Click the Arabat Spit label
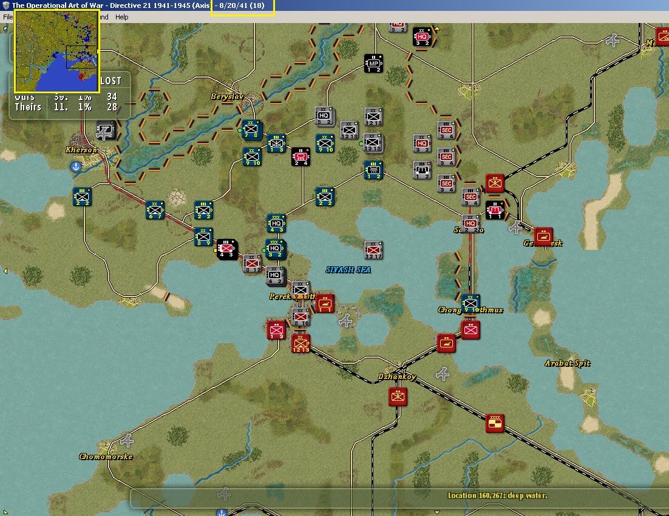This screenshot has height=516, width=669. point(568,363)
